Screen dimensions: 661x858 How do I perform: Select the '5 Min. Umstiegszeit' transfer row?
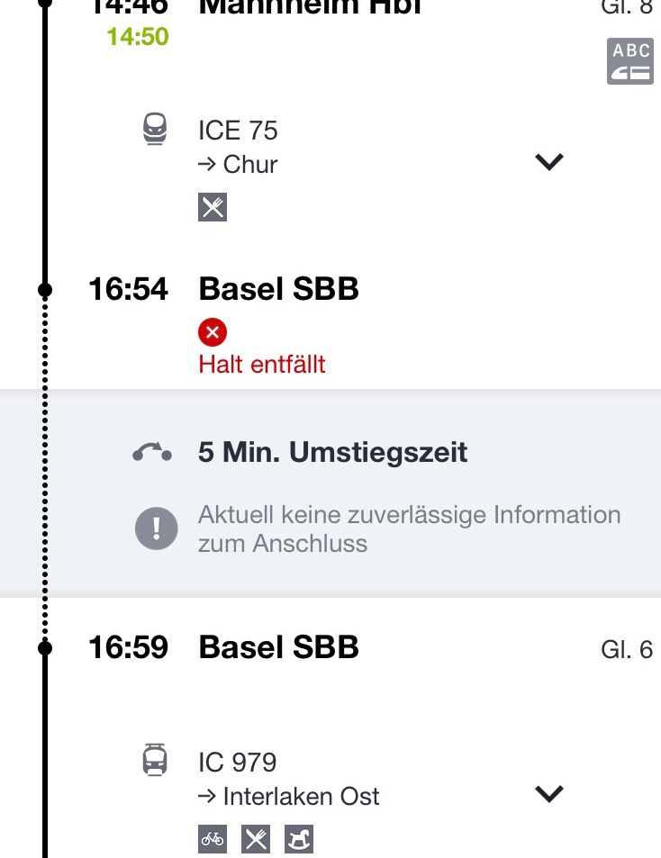(333, 452)
